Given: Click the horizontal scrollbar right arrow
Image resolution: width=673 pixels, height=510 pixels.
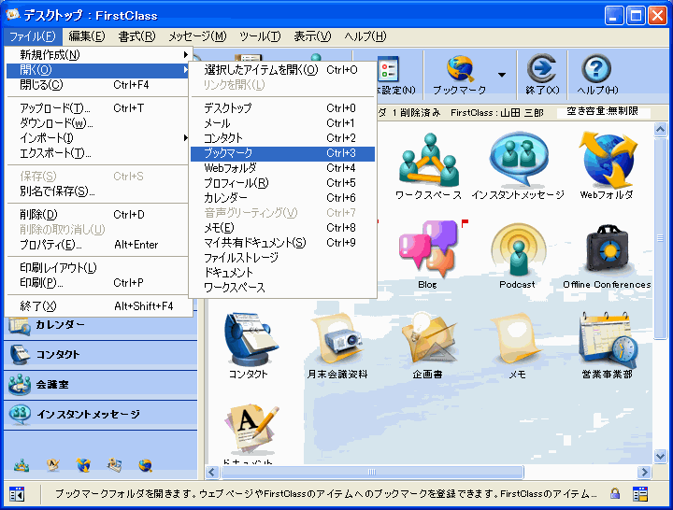Looking at the screenshot, I should pos(644,473).
